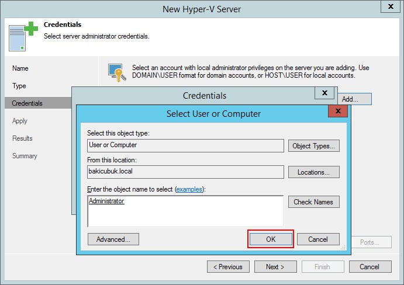Click the server with green plus icon
Image resolution: width=404 pixels, height=285 pixels.
(23, 37)
